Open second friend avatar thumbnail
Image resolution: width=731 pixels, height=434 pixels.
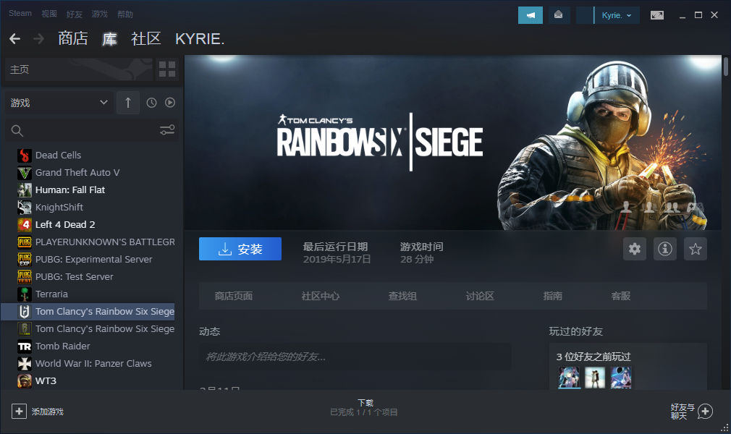[x=595, y=378]
